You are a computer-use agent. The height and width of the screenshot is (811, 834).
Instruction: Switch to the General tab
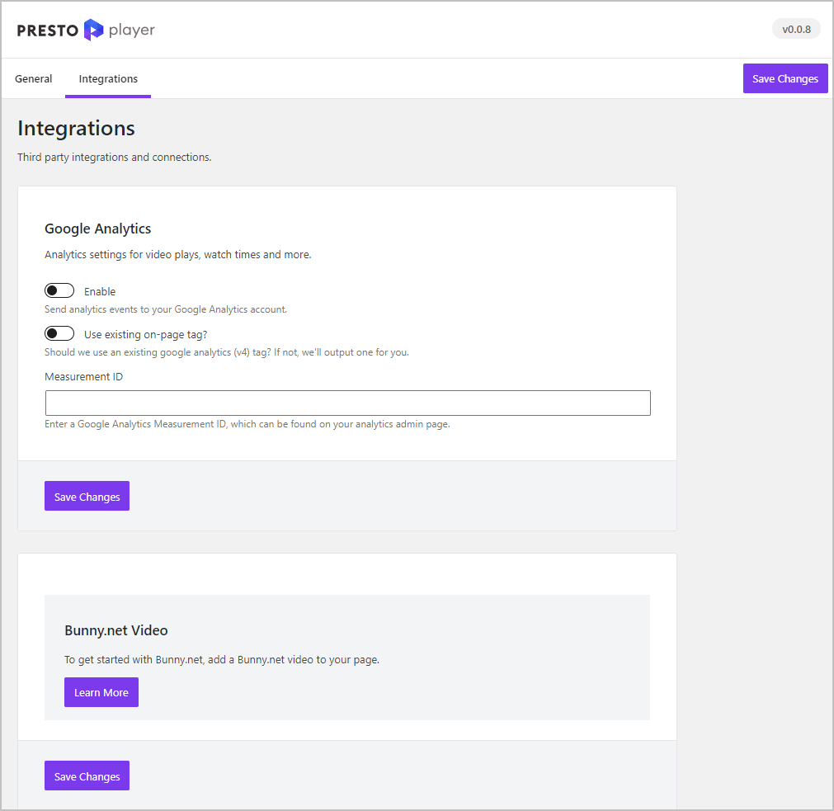click(x=33, y=78)
